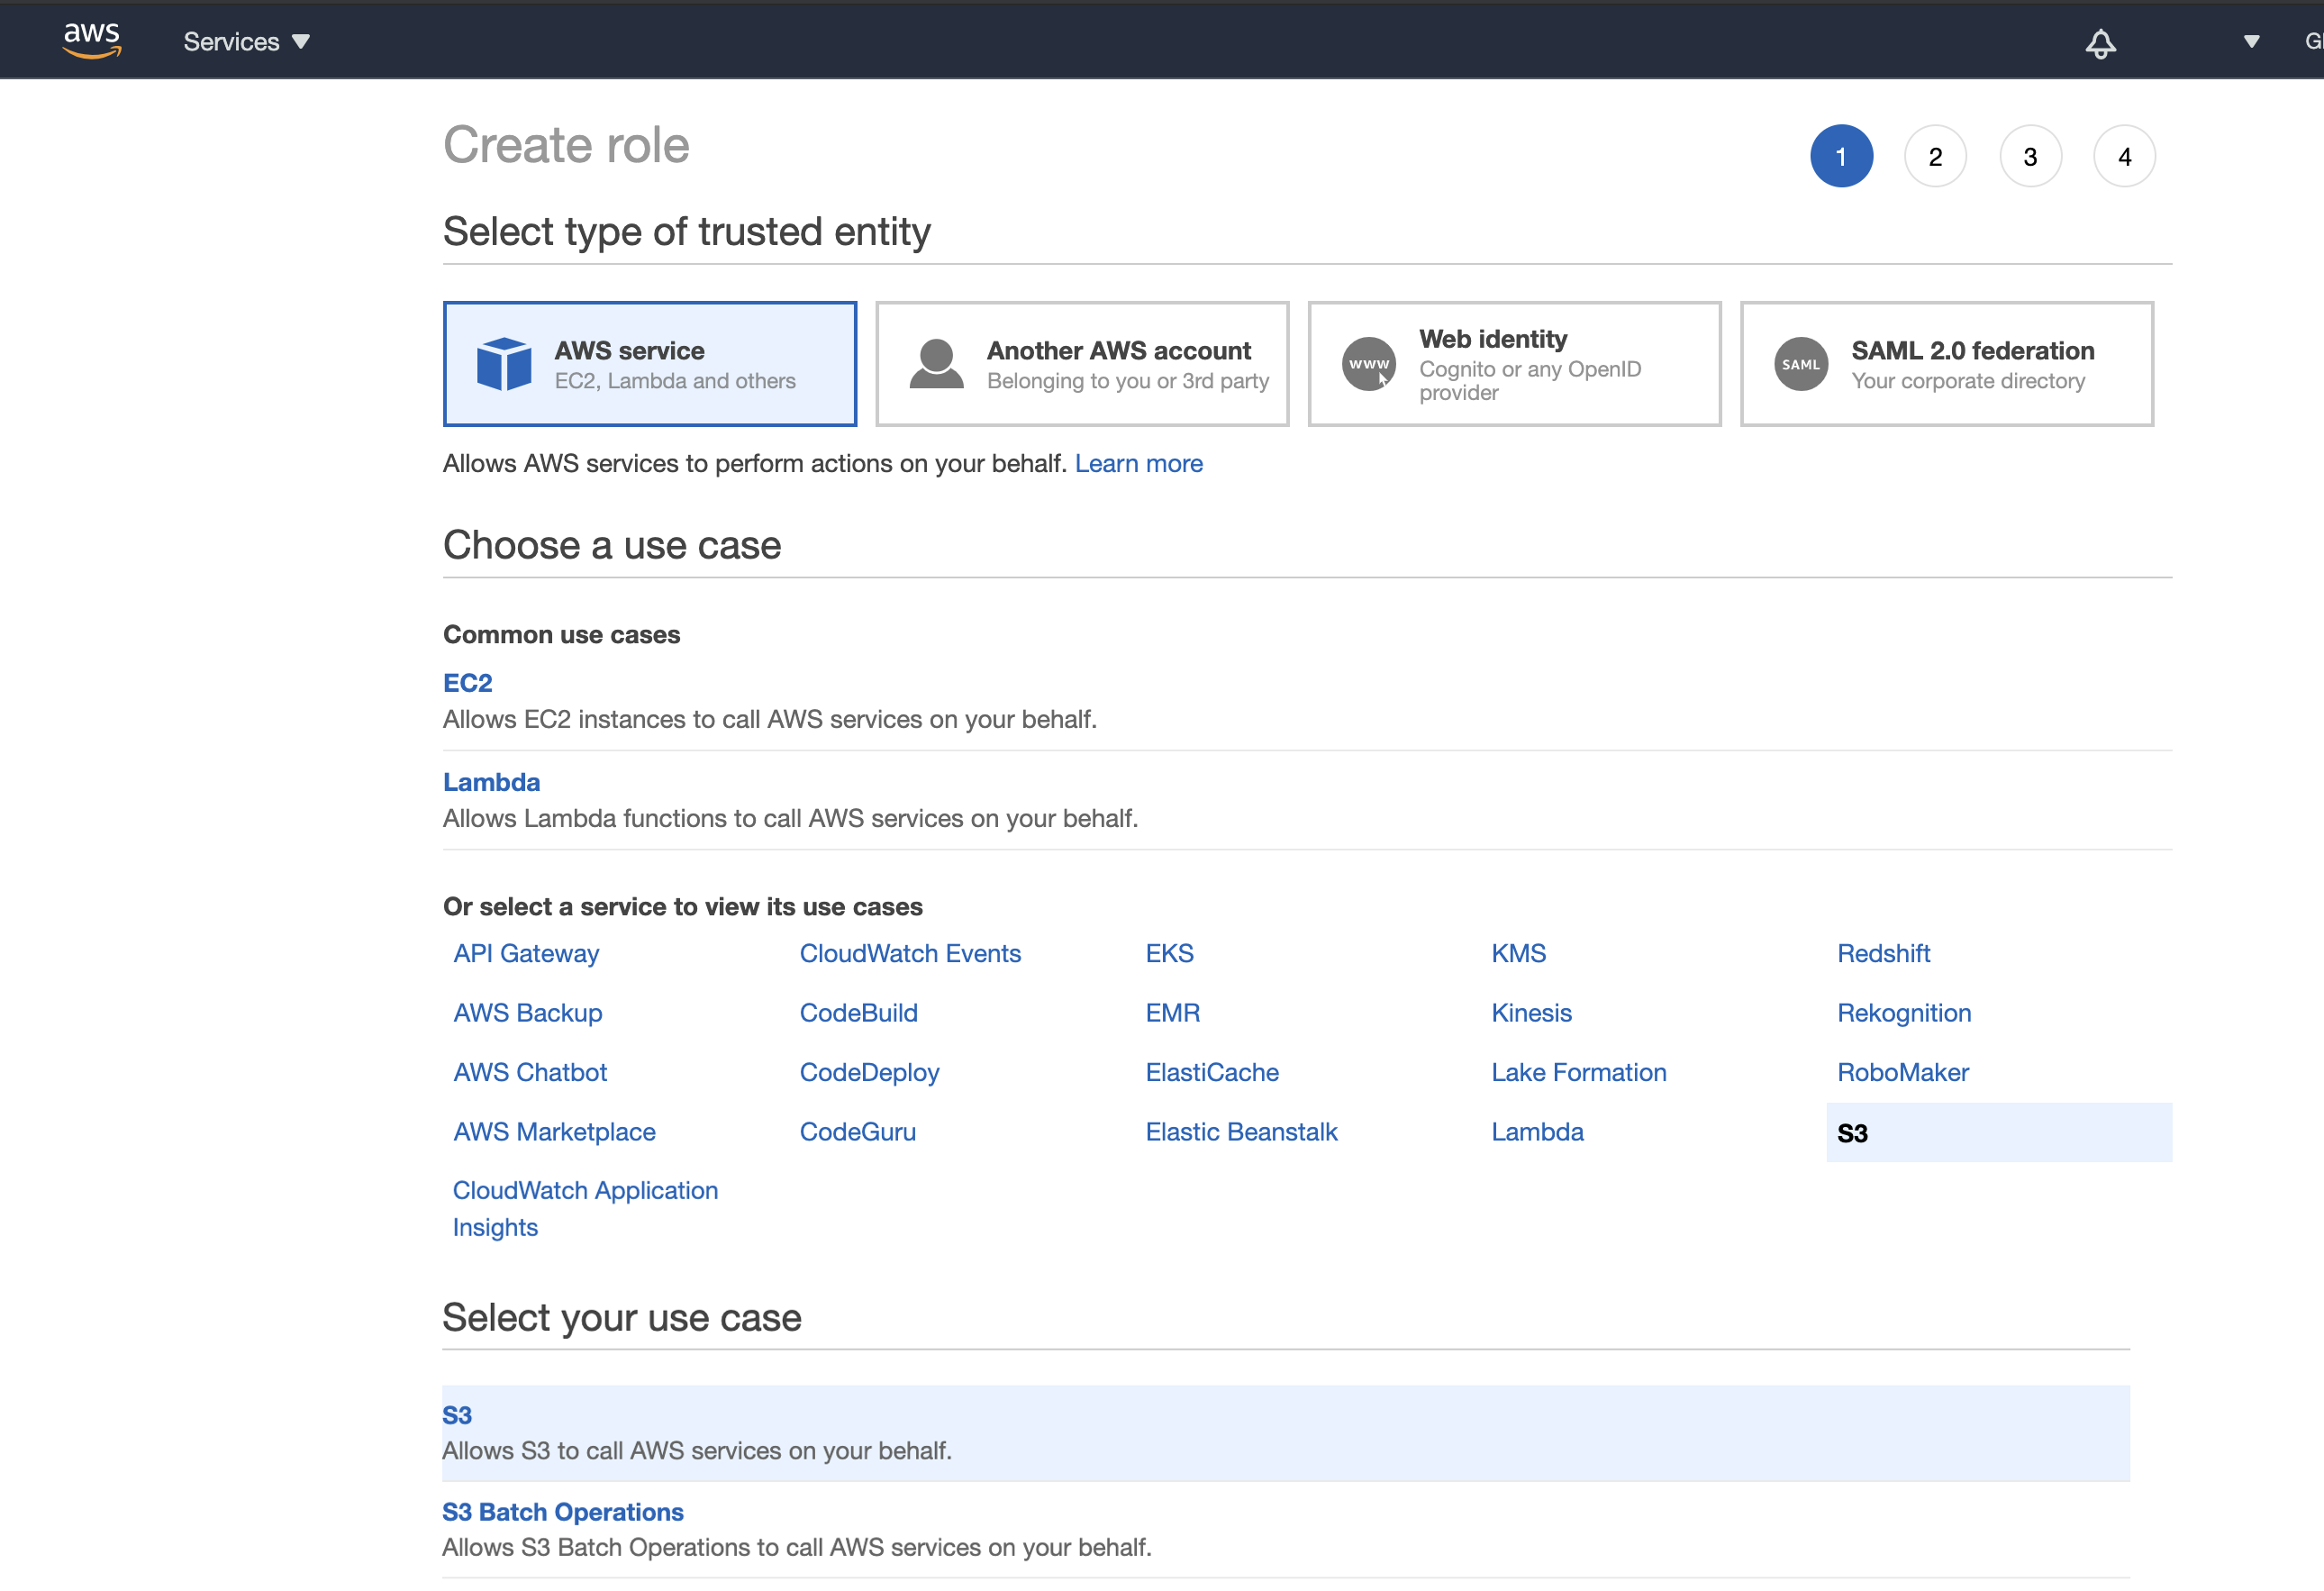Select the Rekognition service
This screenshot has height=1591, width=2324.
pos(1904,1013)
